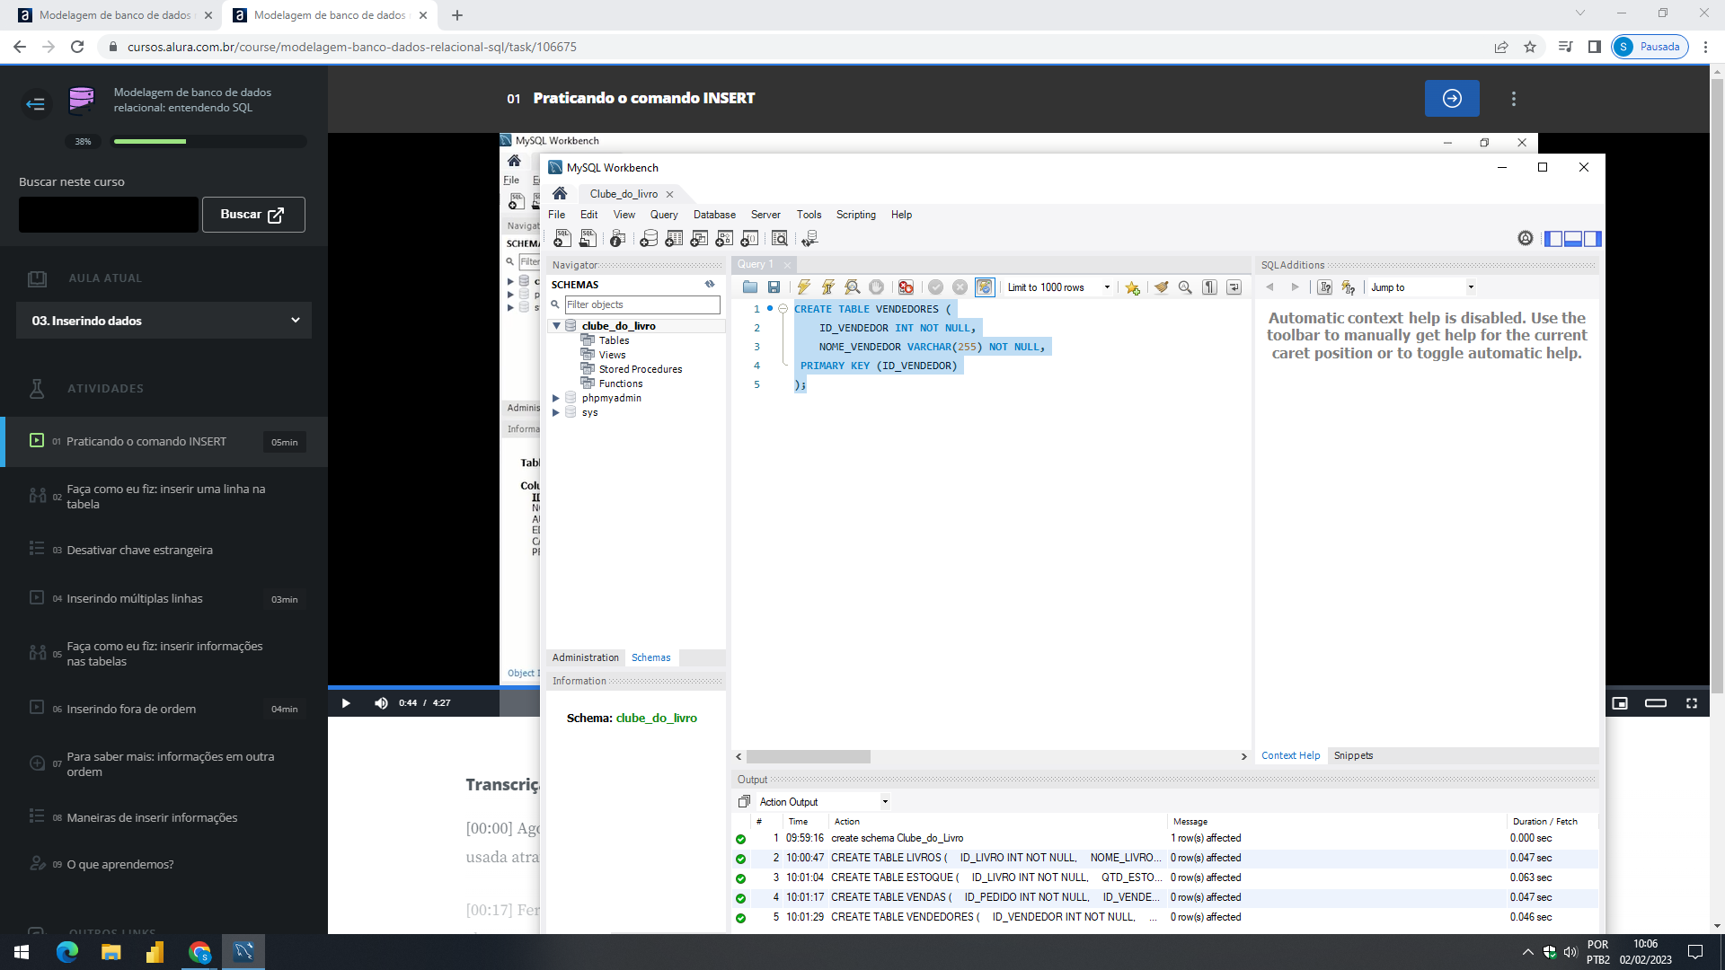Open SQL script file icon in main toolbar

click(588, 239)
